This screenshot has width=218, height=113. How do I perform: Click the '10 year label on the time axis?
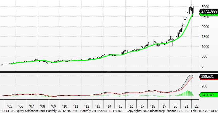pyautogui.click(x=64, y=106)
